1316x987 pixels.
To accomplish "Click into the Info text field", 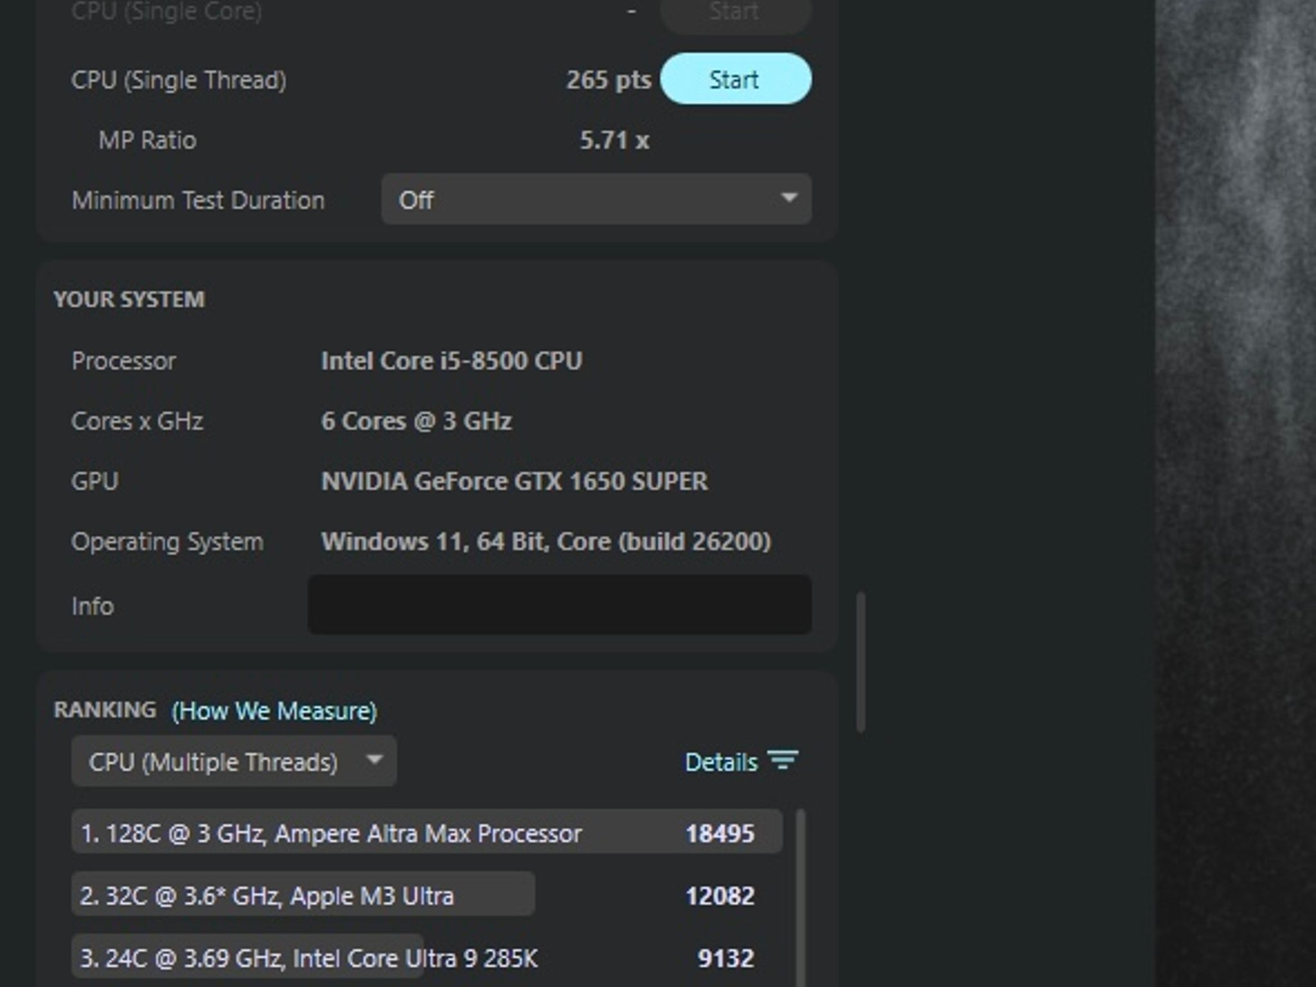I will [x=560, y=605].
